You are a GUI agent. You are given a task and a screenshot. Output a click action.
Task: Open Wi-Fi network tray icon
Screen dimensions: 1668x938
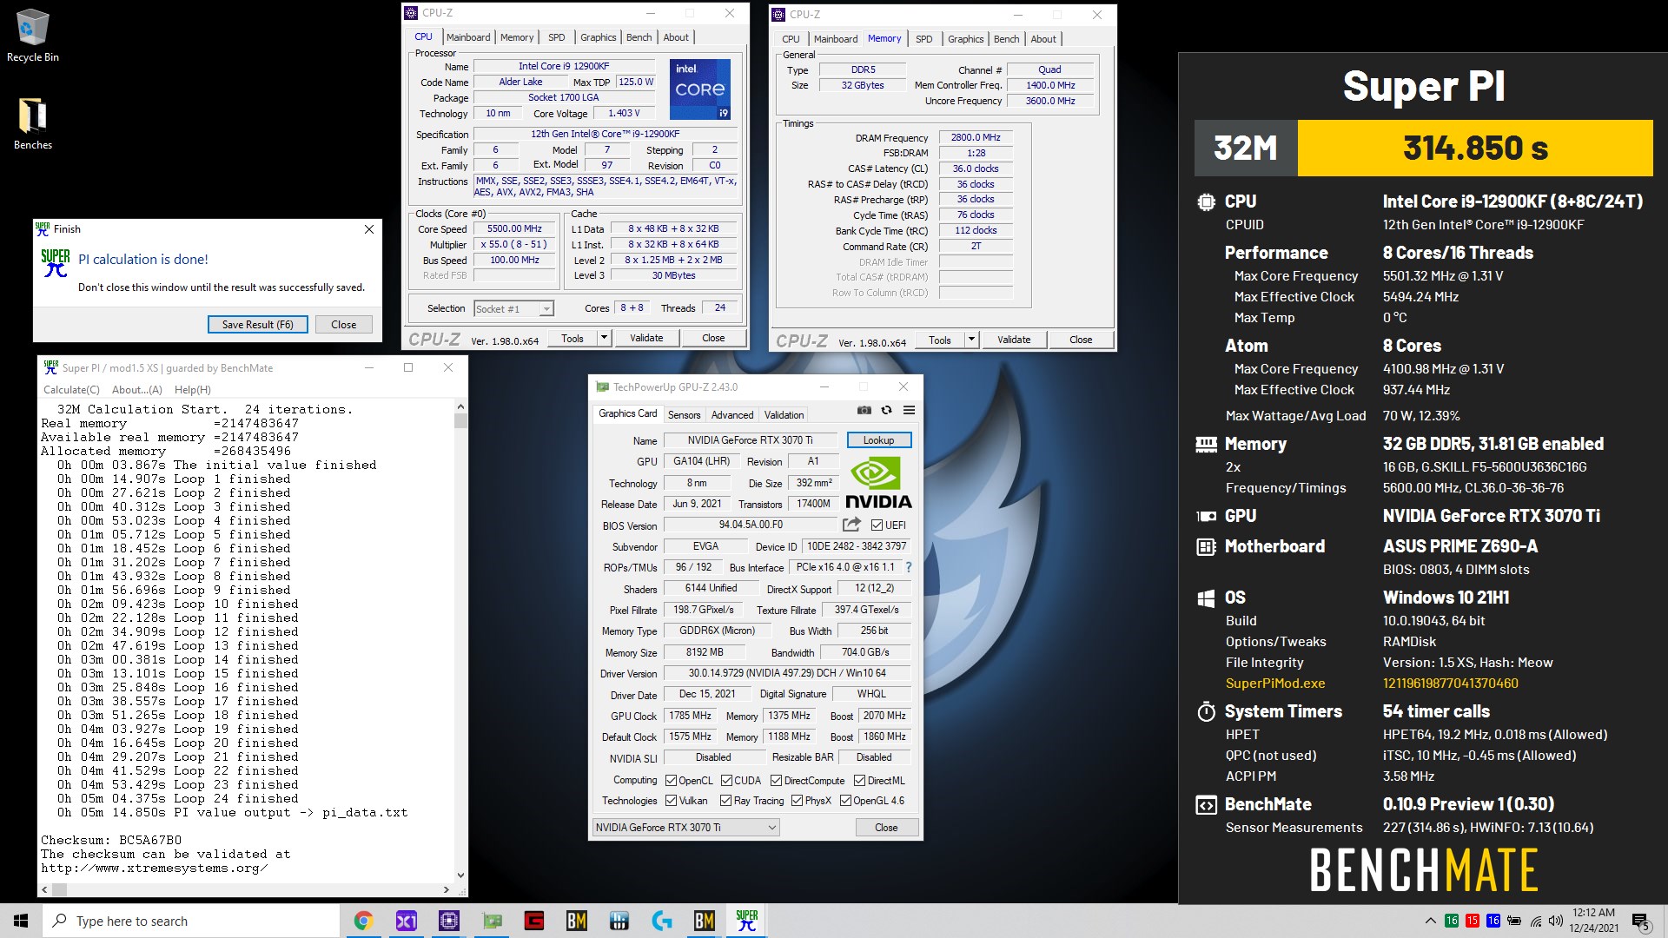coord(1536,921)
